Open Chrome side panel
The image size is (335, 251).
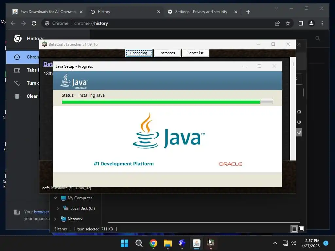point(301,23)
